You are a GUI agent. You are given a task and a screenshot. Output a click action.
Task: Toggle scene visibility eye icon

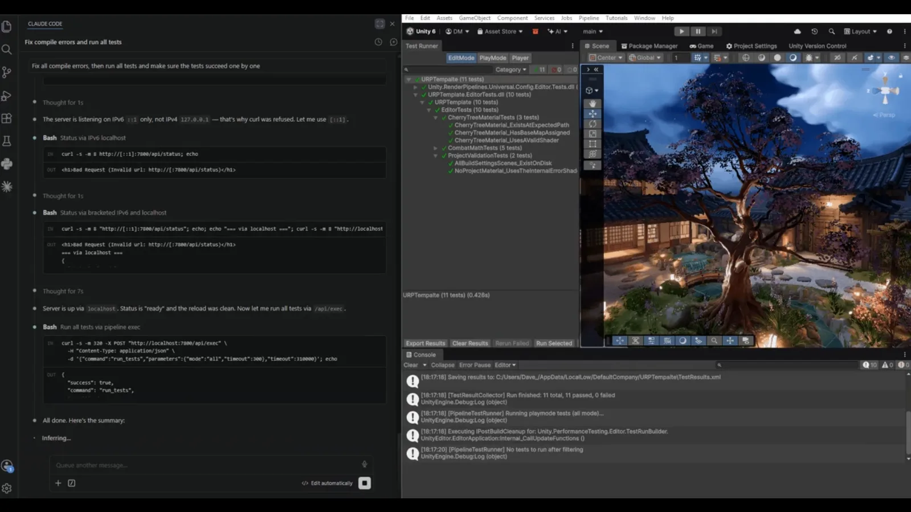pyautogui.click(x=891, y=58)
